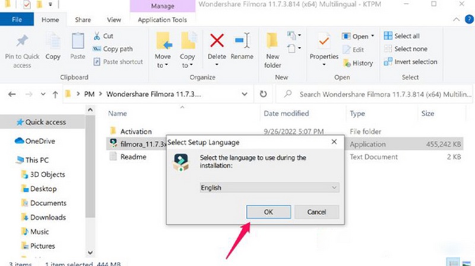This screenshot has width=475, height=266.
Task: Select This PC in navigation pane
Action: pos(33,160)
